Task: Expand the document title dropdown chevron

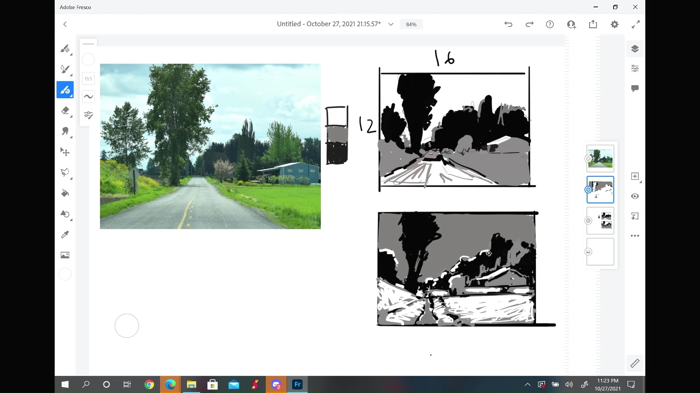Action: tap(391, 24)
